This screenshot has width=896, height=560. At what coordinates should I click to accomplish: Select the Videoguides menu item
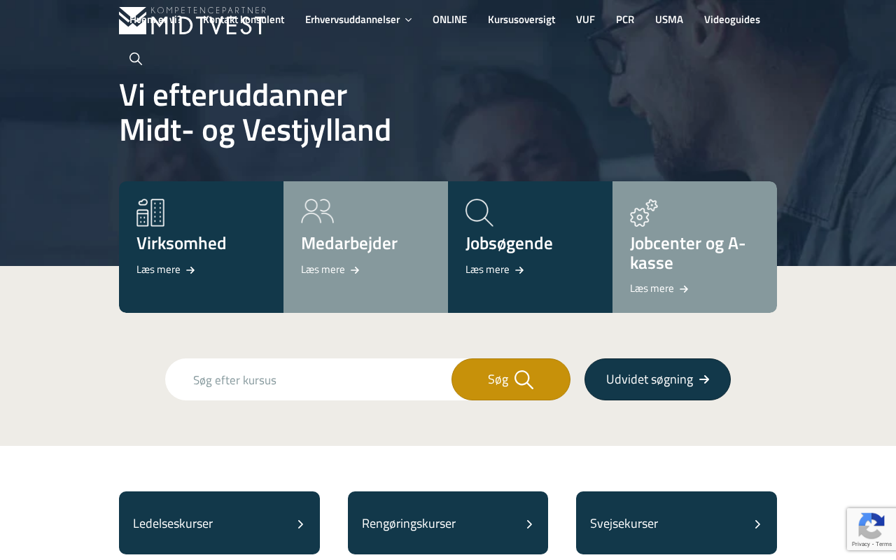pos(731,20)
